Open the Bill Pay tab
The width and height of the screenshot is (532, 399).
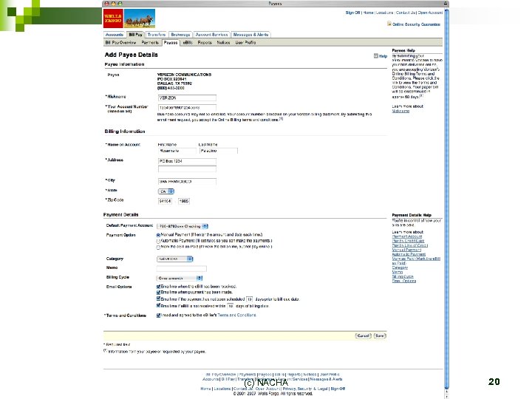point(135,35)
